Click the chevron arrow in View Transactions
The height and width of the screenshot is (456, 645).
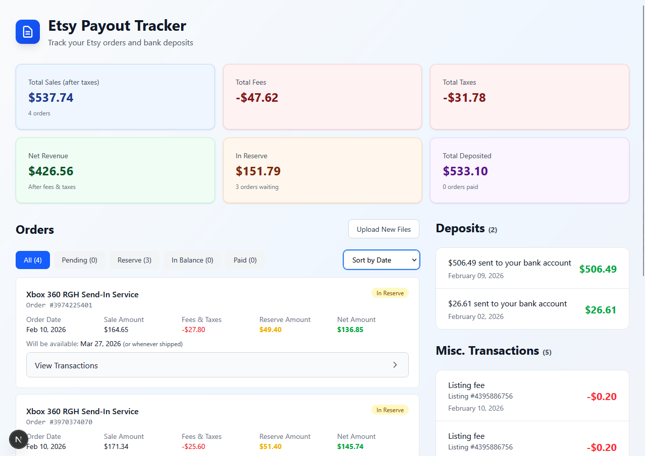(x=395, y=365)
